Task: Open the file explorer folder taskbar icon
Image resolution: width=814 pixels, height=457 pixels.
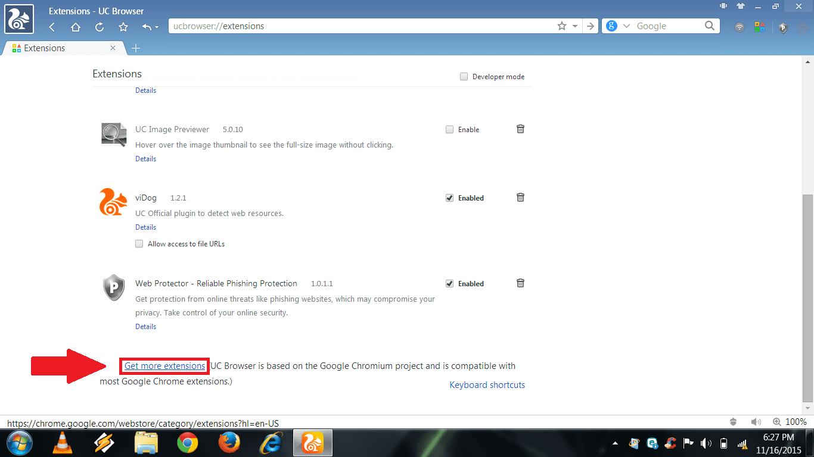Action: (146, 443)
